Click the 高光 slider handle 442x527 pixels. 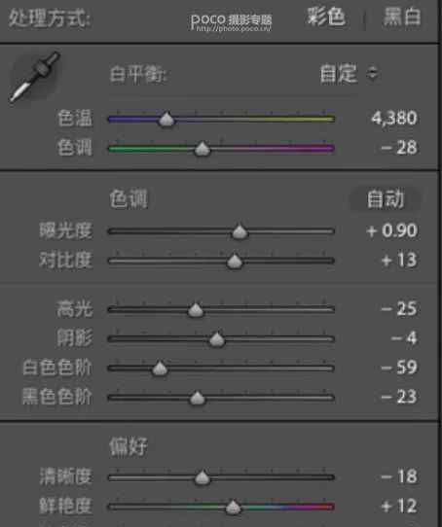196,309
